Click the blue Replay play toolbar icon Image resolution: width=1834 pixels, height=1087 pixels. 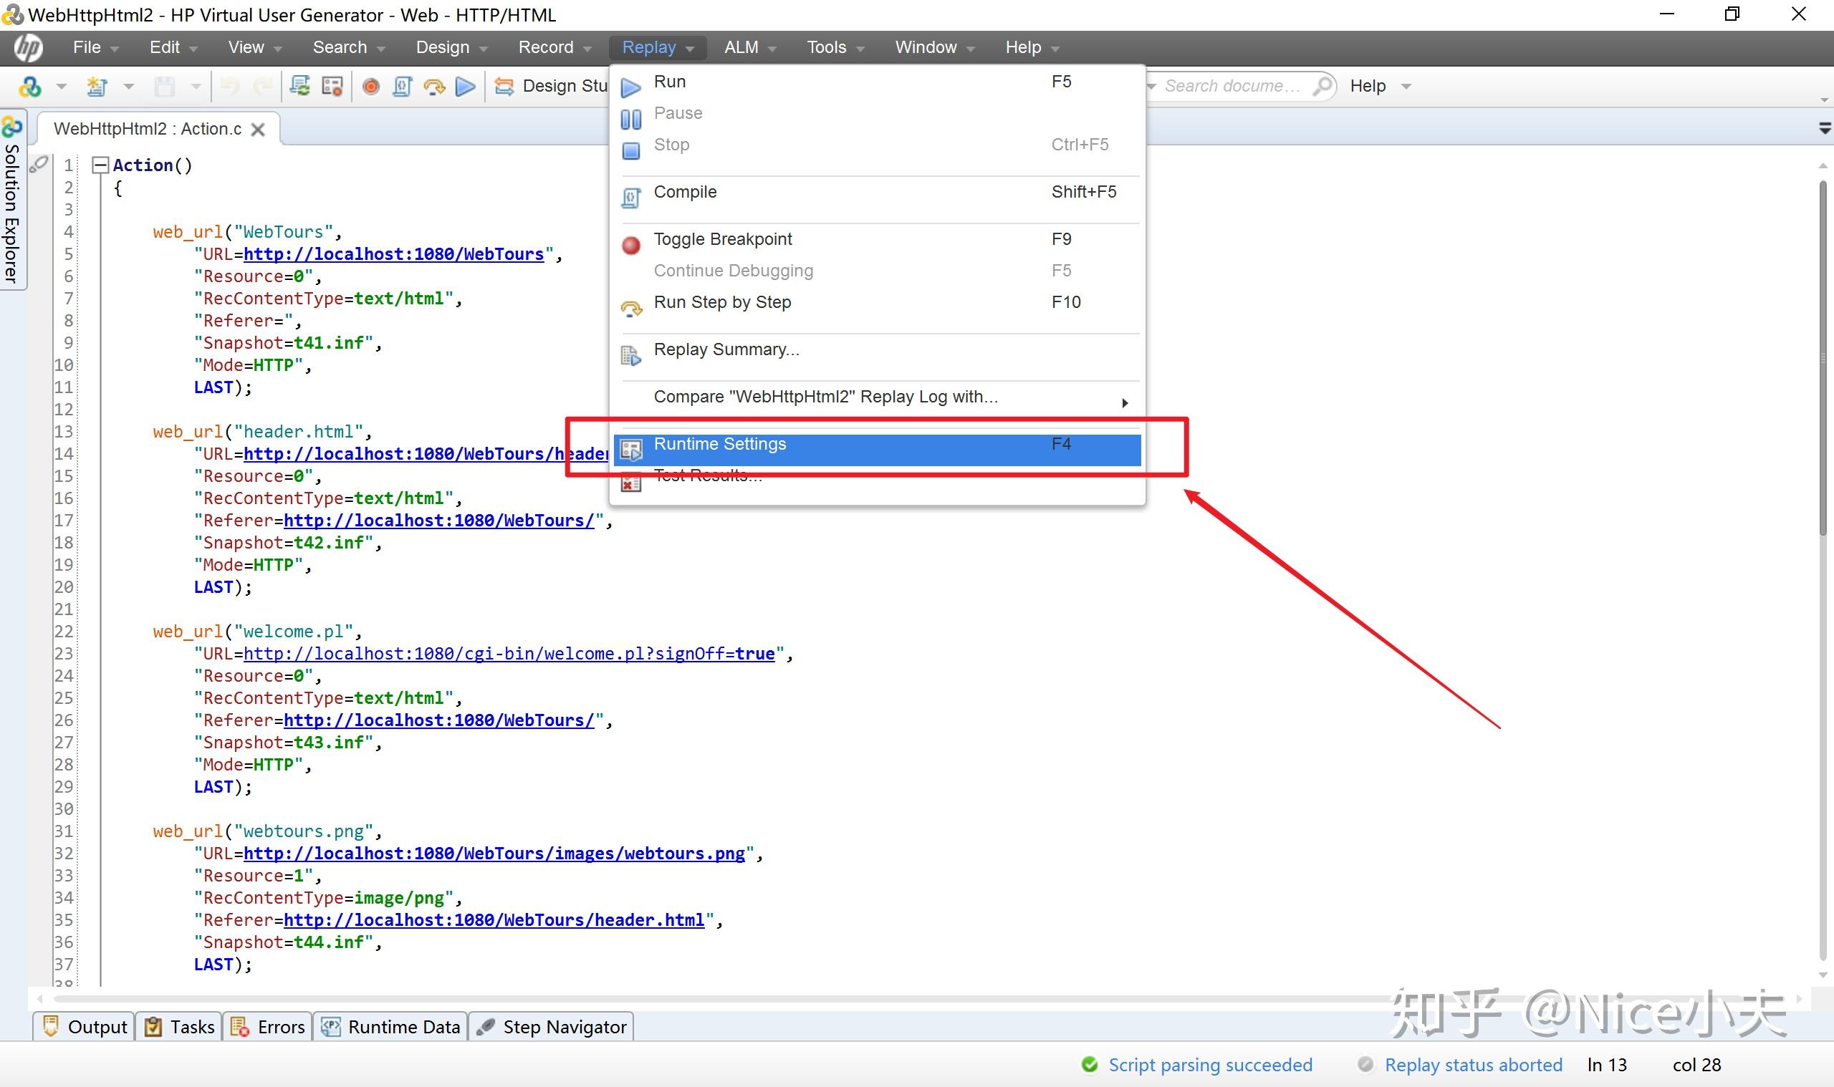point(465,87)
